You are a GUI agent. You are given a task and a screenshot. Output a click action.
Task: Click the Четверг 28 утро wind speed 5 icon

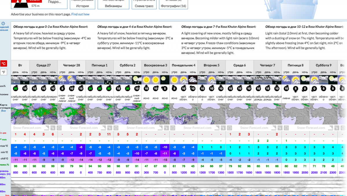tap(62, 89)
